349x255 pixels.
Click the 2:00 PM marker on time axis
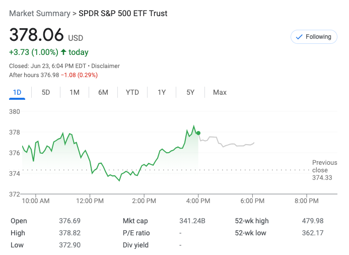coord(144,201)
